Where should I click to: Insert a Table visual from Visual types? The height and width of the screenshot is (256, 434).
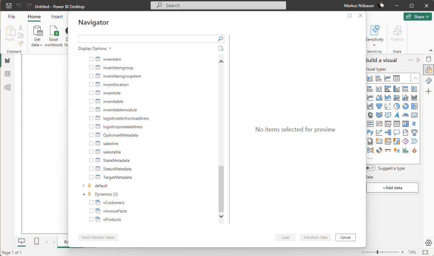(x=396, y=123)
